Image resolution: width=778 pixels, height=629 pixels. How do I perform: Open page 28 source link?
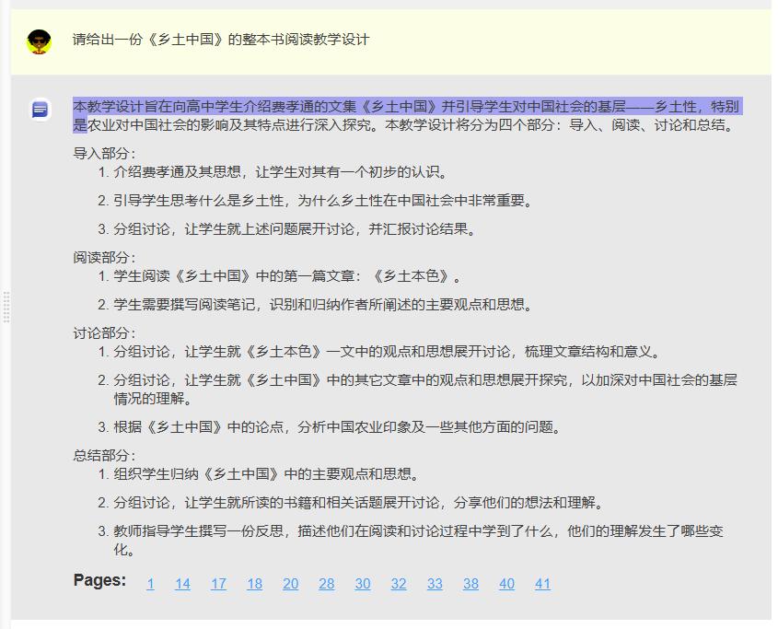(326, 584)
